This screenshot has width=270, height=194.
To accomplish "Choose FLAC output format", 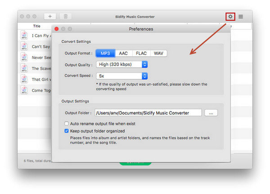I will click(x=141, y=53).
